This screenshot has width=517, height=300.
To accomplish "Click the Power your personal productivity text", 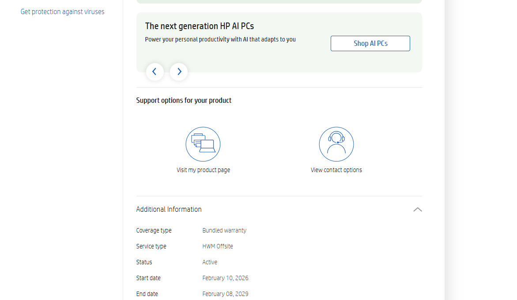I will click(x=220, y=40).
